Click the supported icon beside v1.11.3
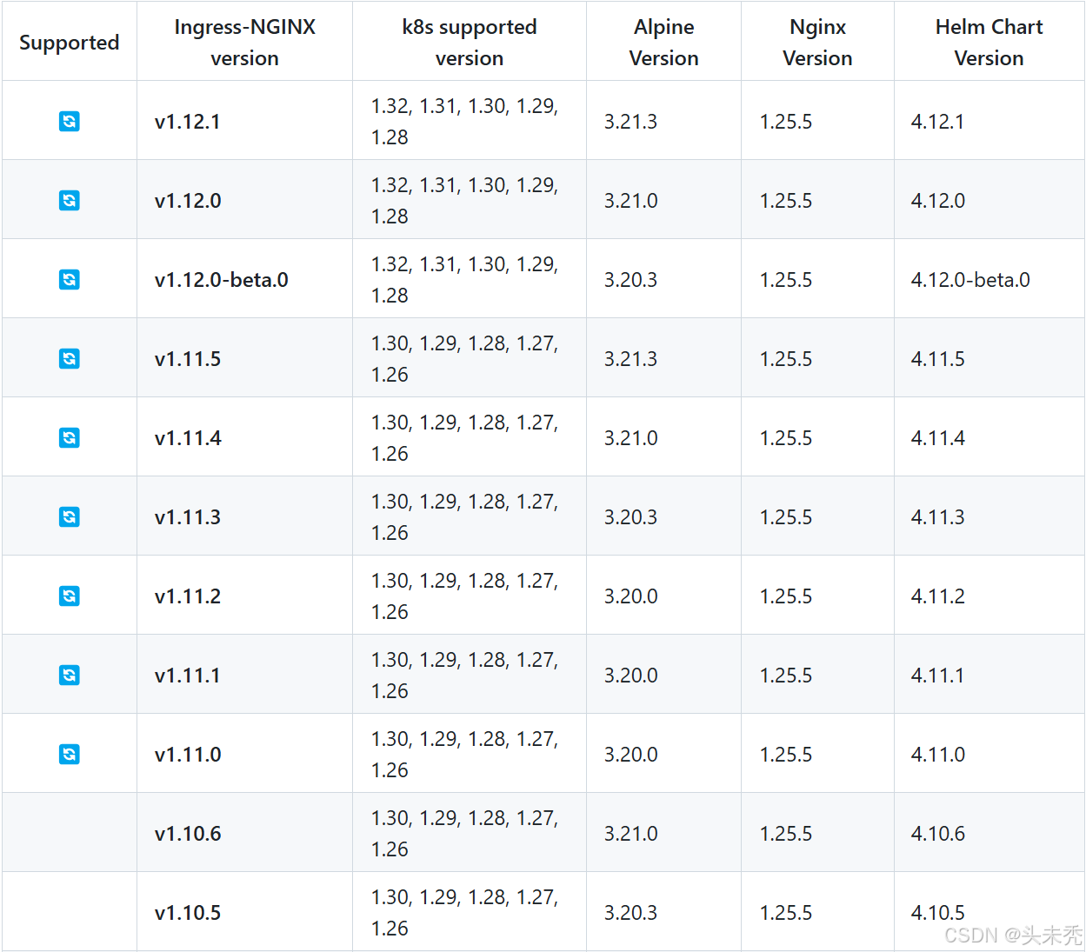 pos(70,517)
